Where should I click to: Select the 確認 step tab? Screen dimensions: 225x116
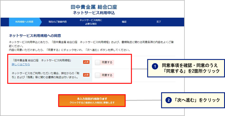pos(124,22)
